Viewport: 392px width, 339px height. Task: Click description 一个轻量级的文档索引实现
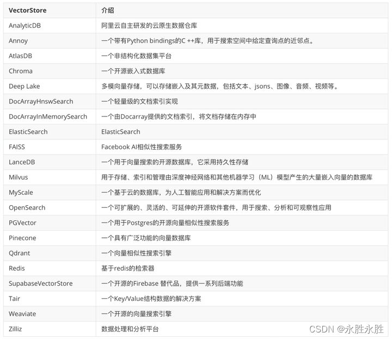[x=140, y=101]
